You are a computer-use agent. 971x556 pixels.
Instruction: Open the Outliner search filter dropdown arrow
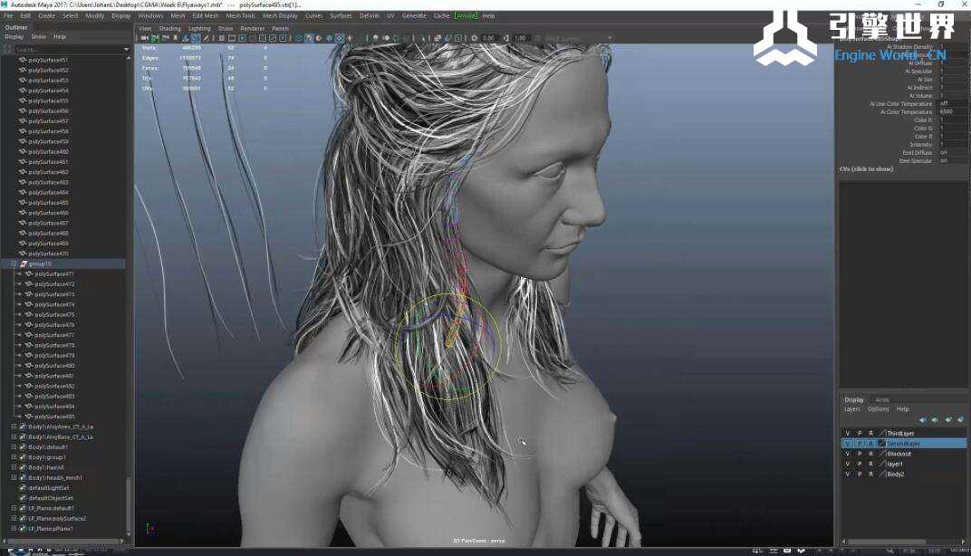[126, 49]
